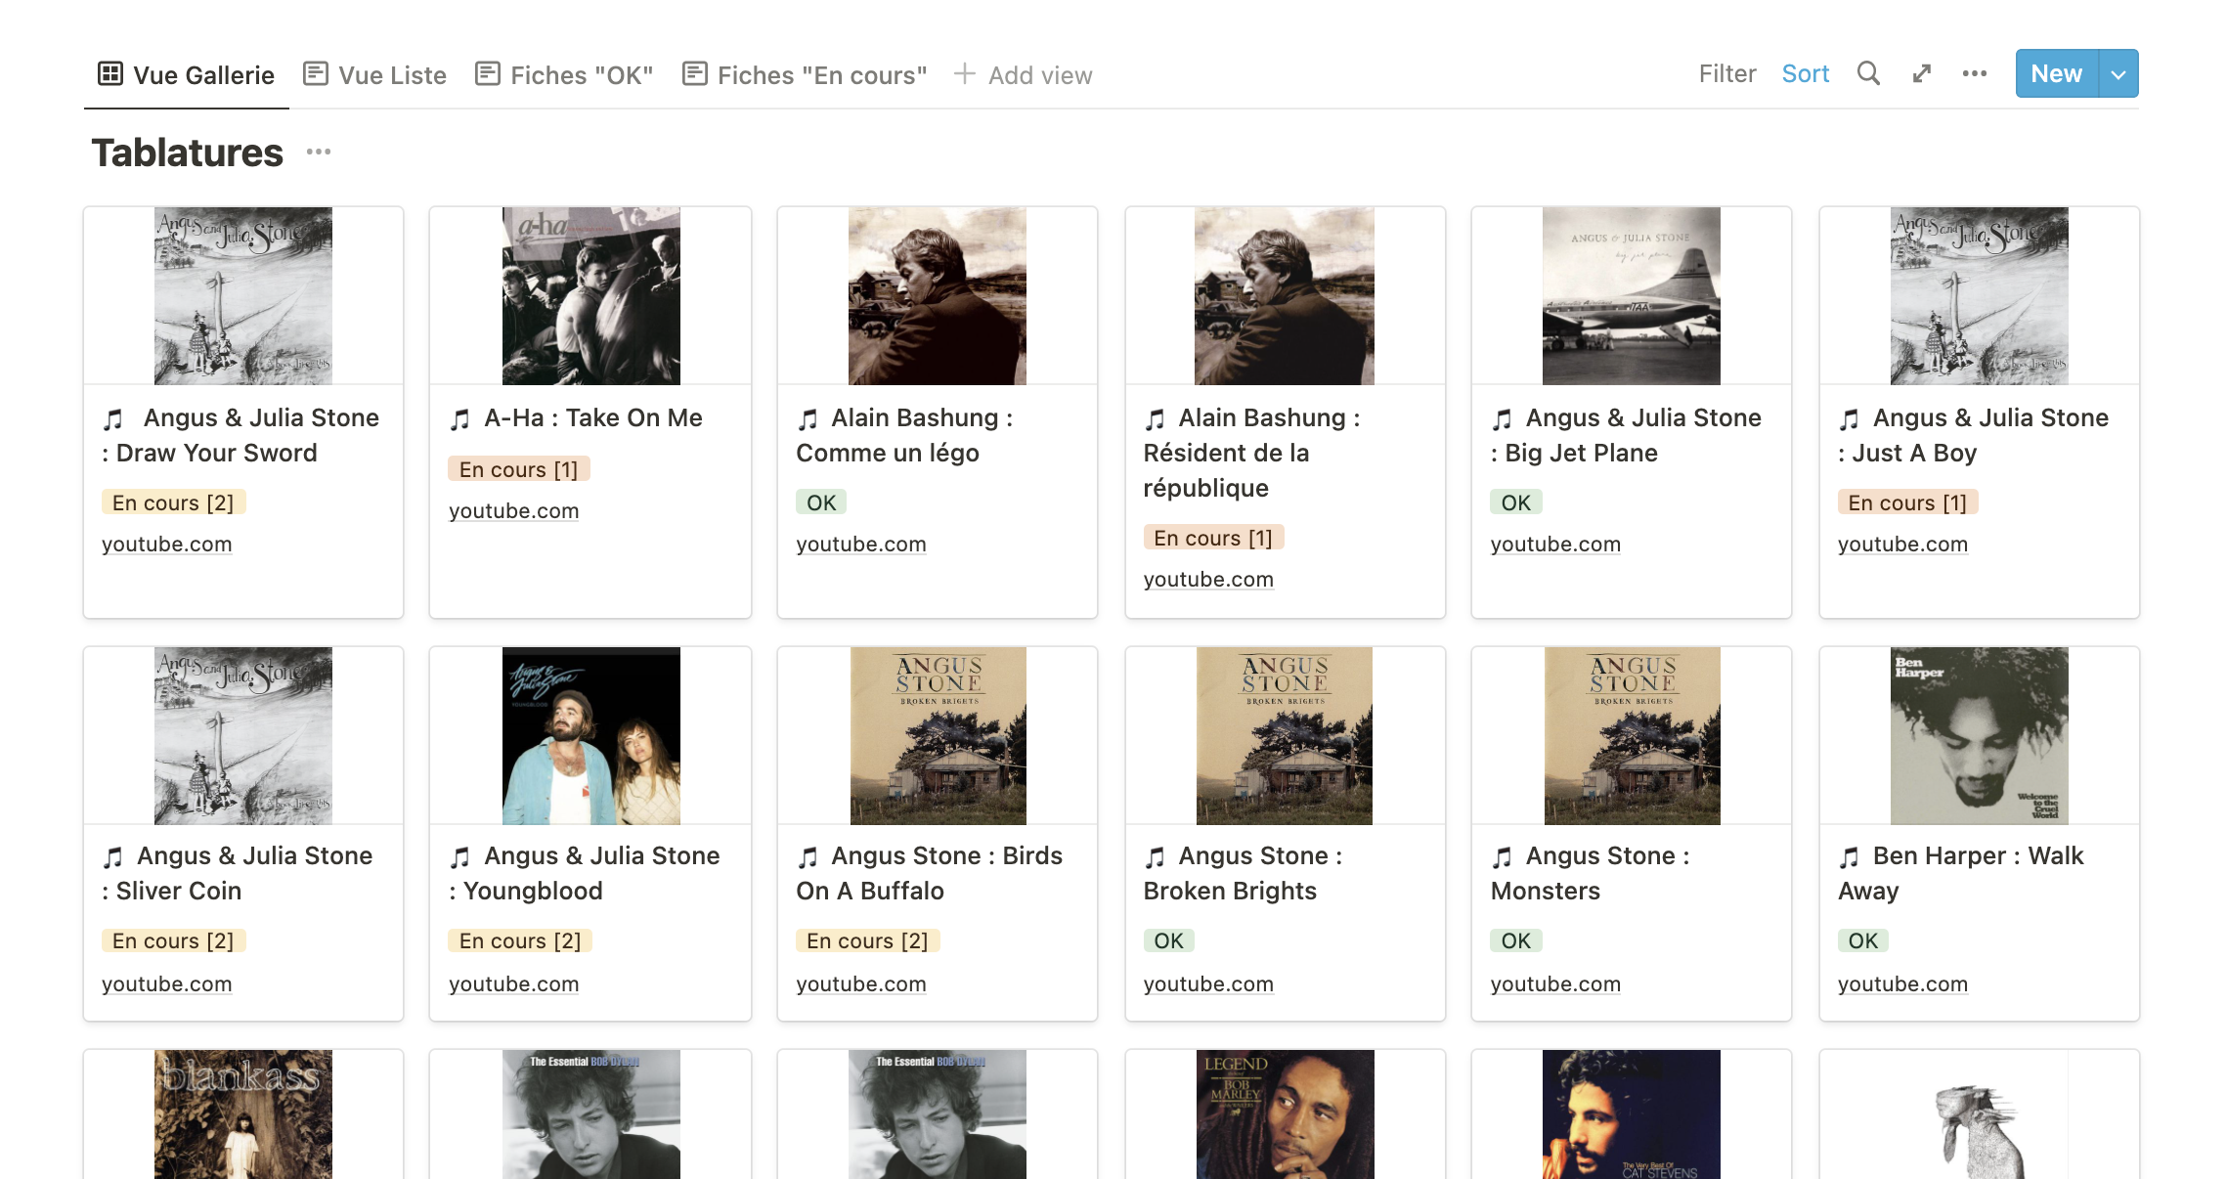The height and width of the screenshot is (1179, 2227).
Task: Click Add view
Action: point(1023,74)
